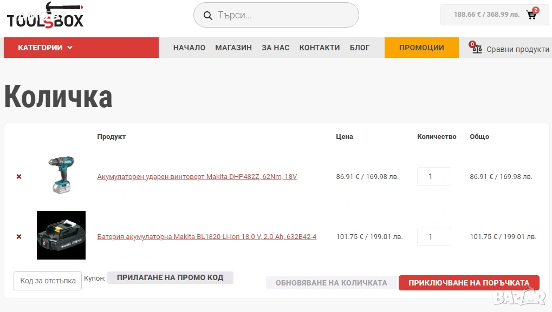Open Акумулаторен ударен винтоверт Makita DHP482Z link
The width and height of the screenshot is (552, 312).
pos(197,176)
